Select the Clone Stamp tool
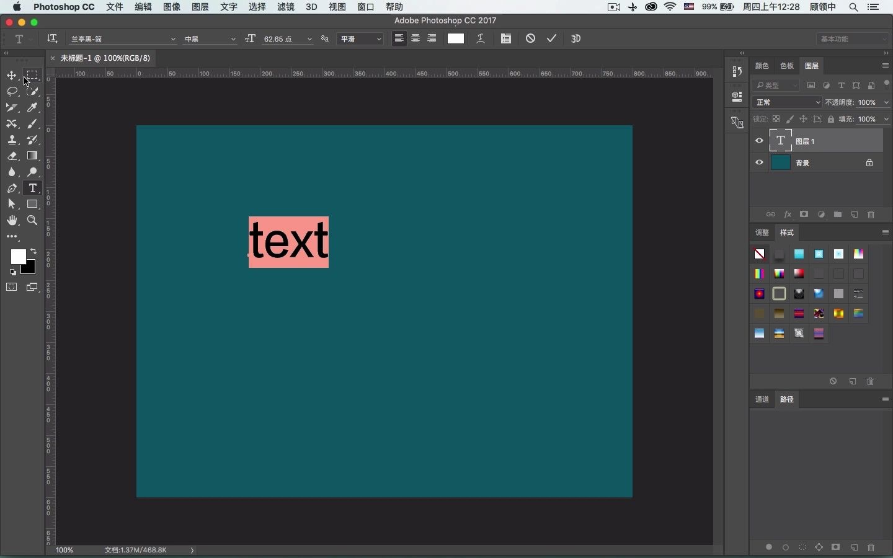This screenshot has width=893, height=558. [x=12, y=140]
